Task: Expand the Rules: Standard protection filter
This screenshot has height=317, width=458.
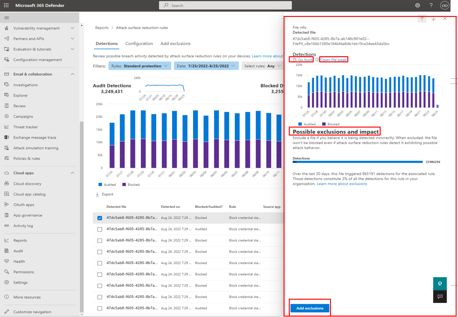Action: click(x=140, y=66)
